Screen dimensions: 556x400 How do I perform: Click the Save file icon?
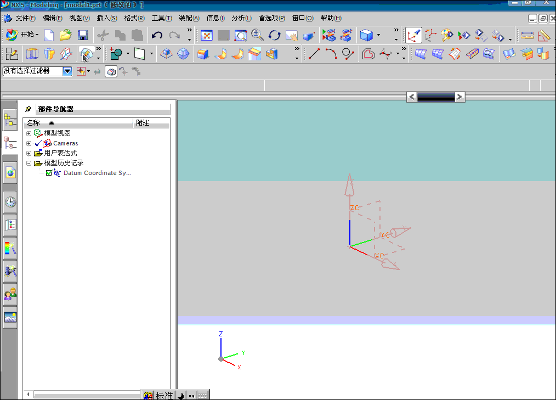[x=83, y=36]
